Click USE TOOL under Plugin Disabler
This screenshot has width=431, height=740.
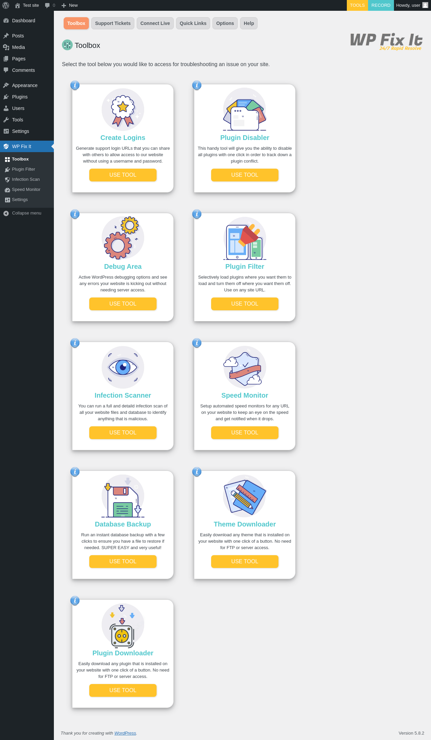245,175
